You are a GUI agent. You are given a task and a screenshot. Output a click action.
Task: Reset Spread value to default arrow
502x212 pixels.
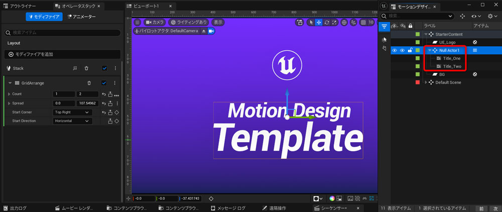104,103
